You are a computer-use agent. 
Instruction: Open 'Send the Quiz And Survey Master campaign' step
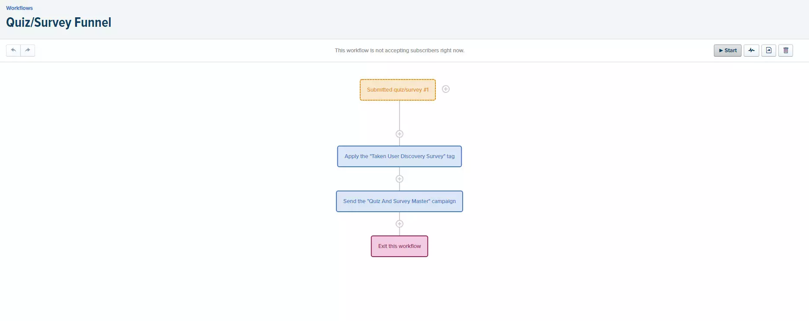point(400,201)
